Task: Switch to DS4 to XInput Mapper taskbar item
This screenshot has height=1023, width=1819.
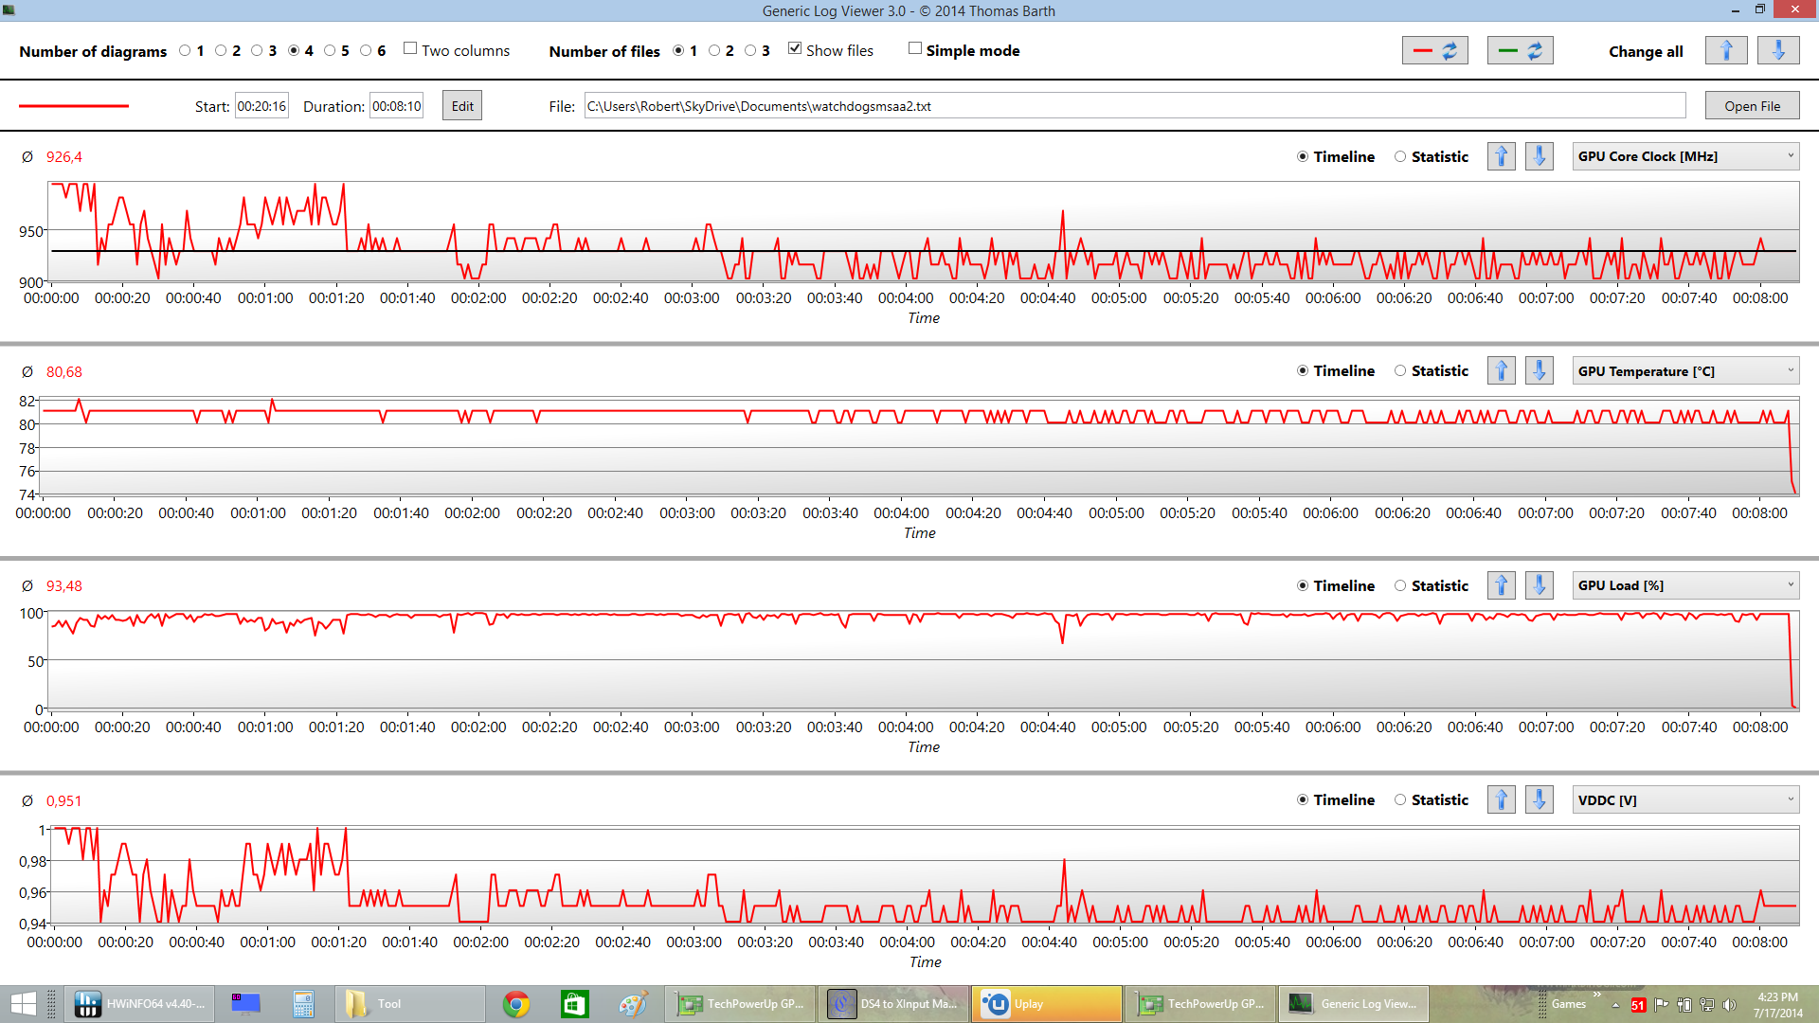Action: coord(893,1004)
